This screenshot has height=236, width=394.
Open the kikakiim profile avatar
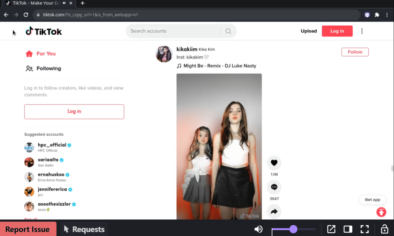164,54
